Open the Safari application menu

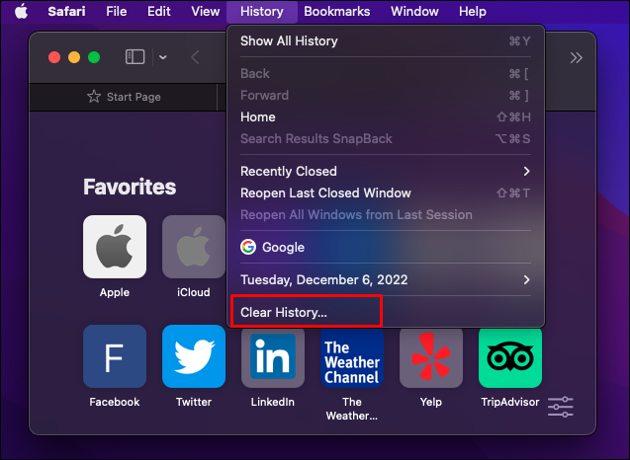coord(66,12)
